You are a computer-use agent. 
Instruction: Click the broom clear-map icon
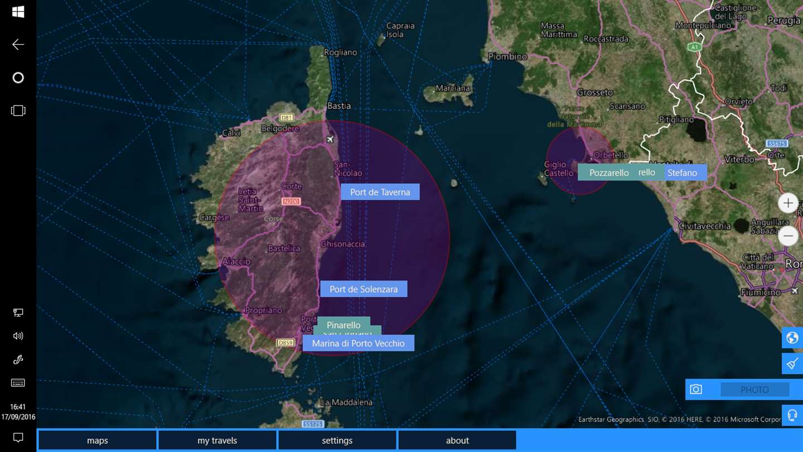792,364
